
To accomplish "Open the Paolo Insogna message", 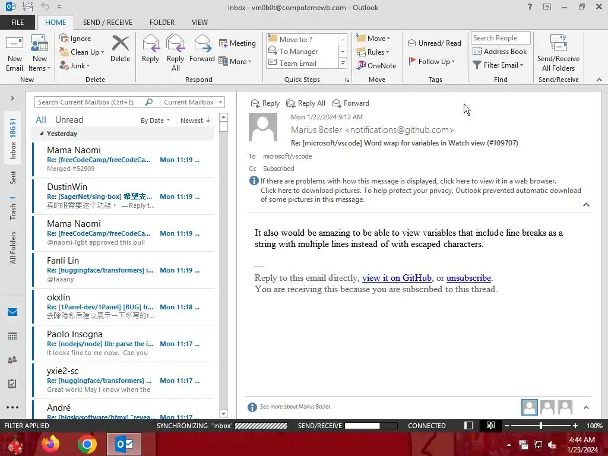I will [x=123, y=344].
